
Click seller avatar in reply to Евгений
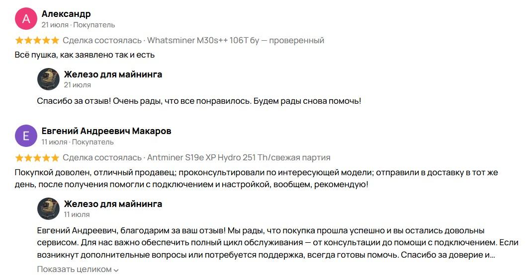point(48,208)
